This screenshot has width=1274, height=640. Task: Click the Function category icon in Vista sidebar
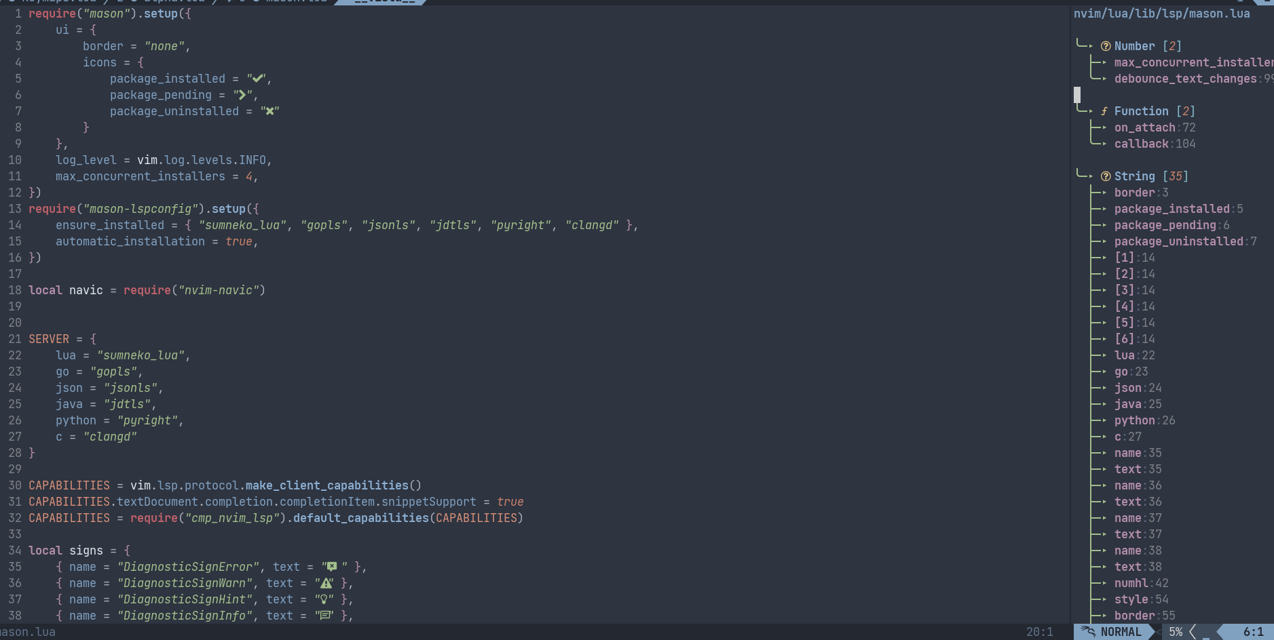pos(1105,111)
